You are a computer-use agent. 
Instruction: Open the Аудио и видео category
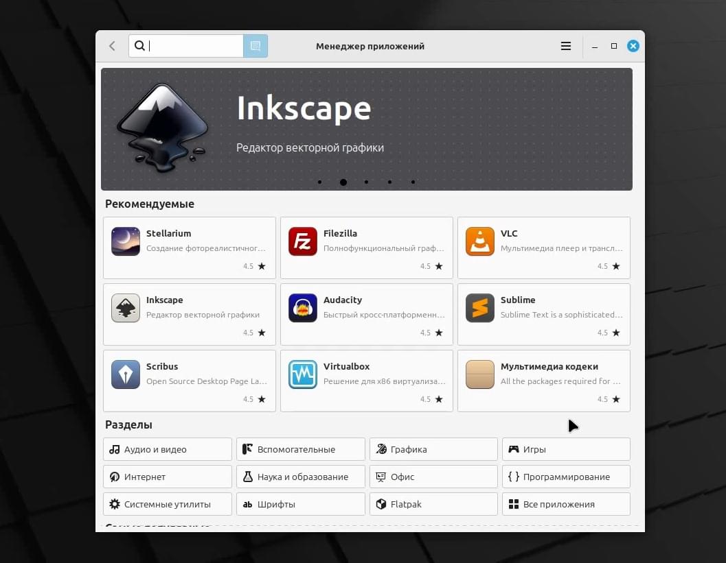167,449
